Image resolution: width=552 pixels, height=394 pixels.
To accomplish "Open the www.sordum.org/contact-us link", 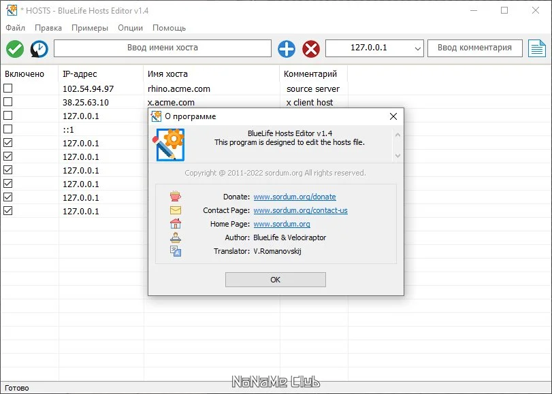I will pos(300,210).
